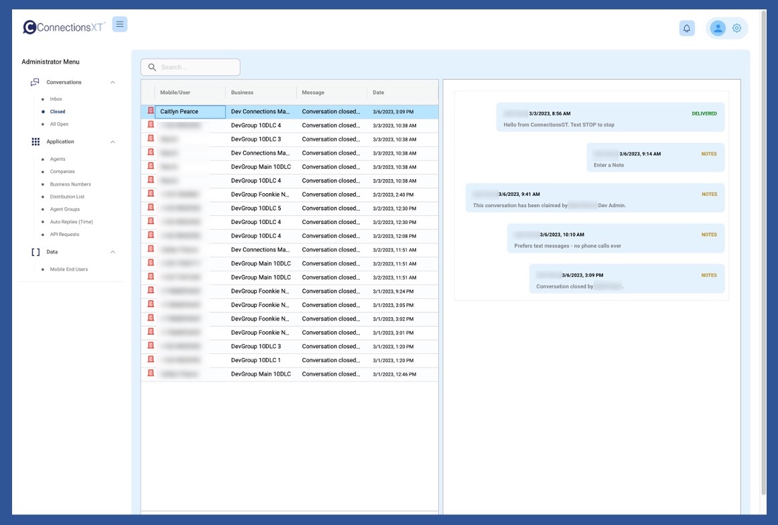Select the DevGroup 10DLC 5 conversation row
The width and height of the screenshot is (778, 525).
click(x=256, y=209)
